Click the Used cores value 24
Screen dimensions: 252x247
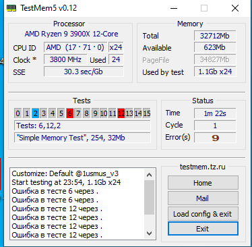point(116,59)
